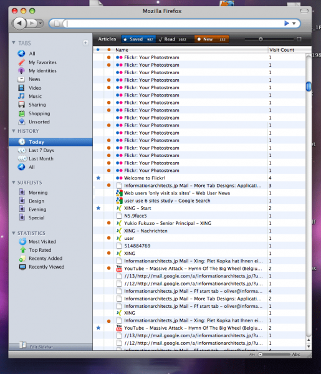Viewport: 321px width, 374px height.
Task: Open the Video film icon
Action: pos(21,88)
